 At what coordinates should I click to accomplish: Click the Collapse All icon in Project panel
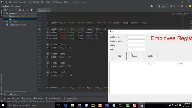point(27,10)
